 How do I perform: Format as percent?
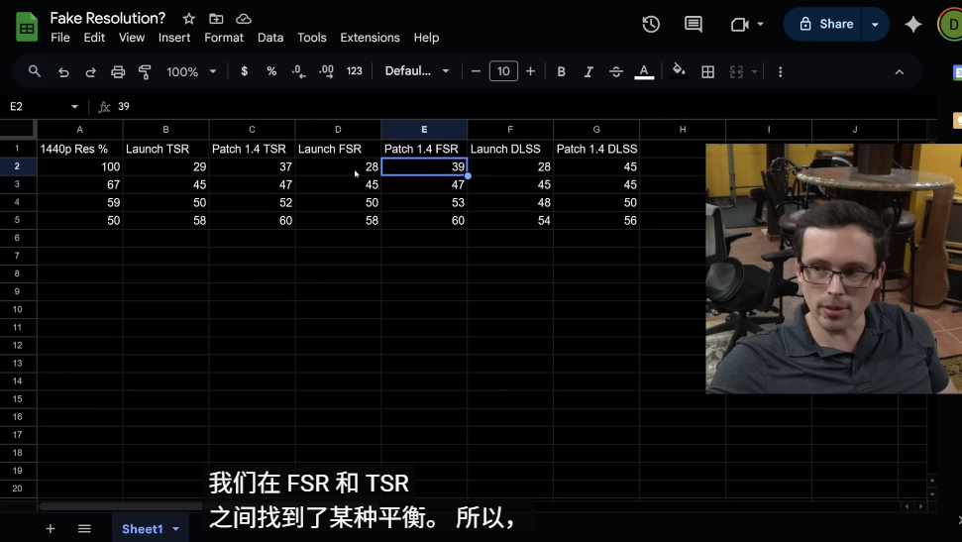[x=271, y=71]
